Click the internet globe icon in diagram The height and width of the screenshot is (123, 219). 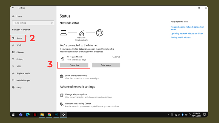(x=100, y=33)
